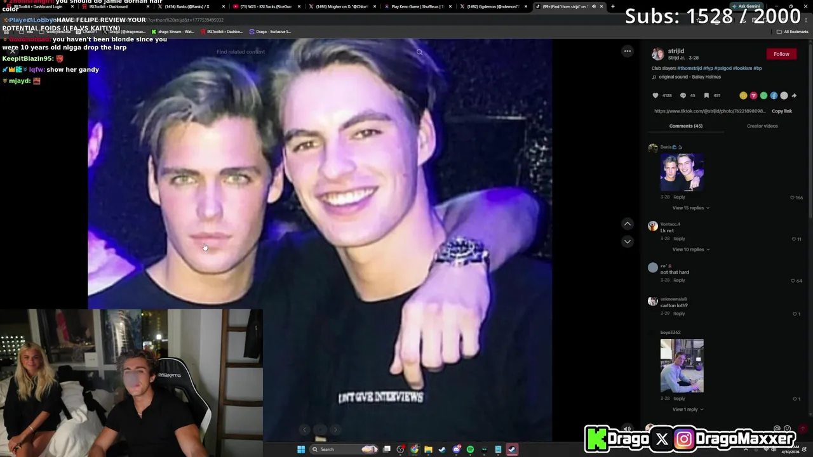
Task: Like the post via heart icon
Action: (x=655, y=95)
